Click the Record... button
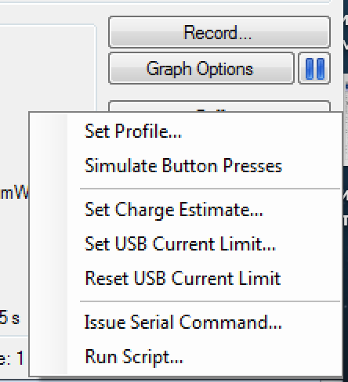 tap(219, 32)
